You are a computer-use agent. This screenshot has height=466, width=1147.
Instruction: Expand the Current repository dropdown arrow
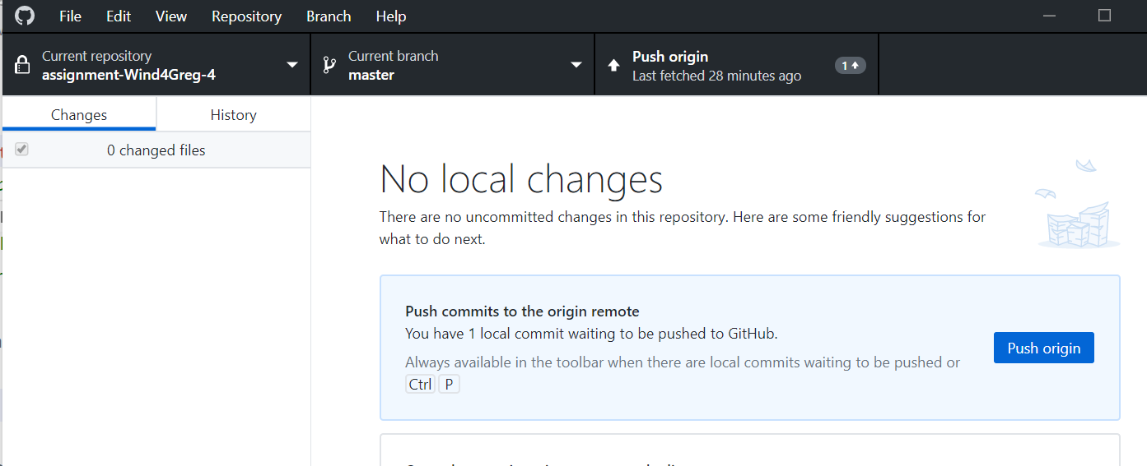coord(291,66)
